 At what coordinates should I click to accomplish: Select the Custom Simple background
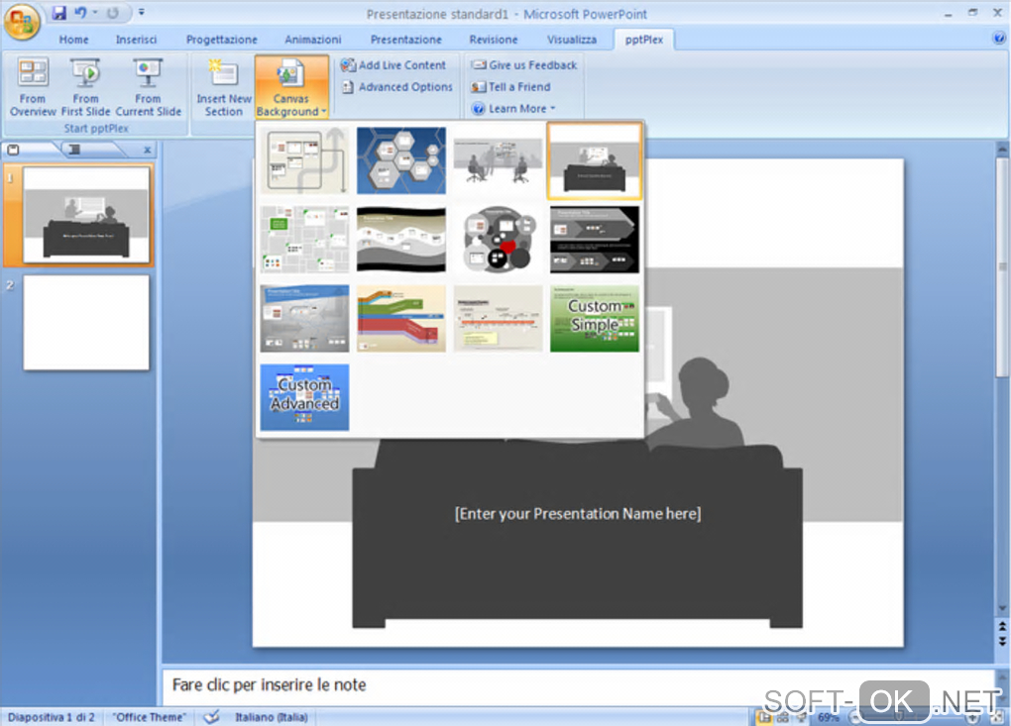click(595, 319)
